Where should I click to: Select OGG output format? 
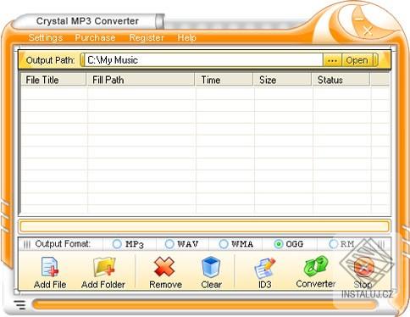pyautogui.click(x=278, y=244)
